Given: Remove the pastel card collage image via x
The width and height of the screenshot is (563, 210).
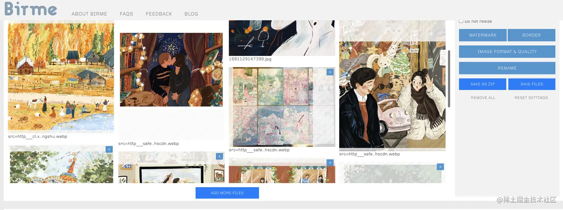Looking at the screenshot, I should coord(330,72).
